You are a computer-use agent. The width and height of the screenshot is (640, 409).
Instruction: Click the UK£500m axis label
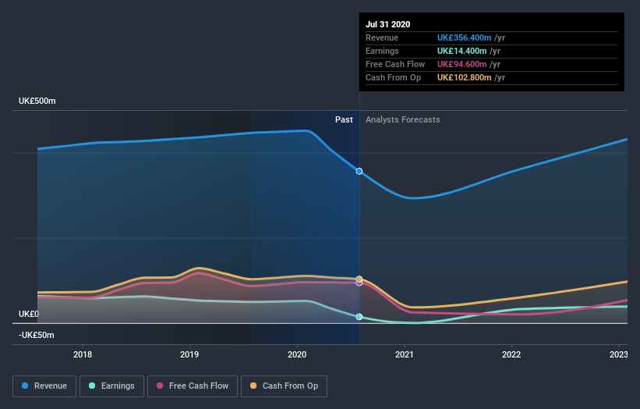[x=37, y=101]
